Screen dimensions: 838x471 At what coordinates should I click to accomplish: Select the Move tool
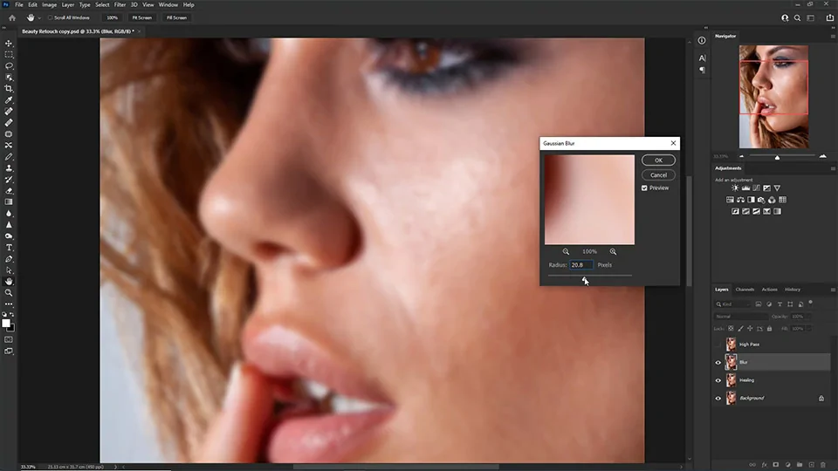(9, 44)
